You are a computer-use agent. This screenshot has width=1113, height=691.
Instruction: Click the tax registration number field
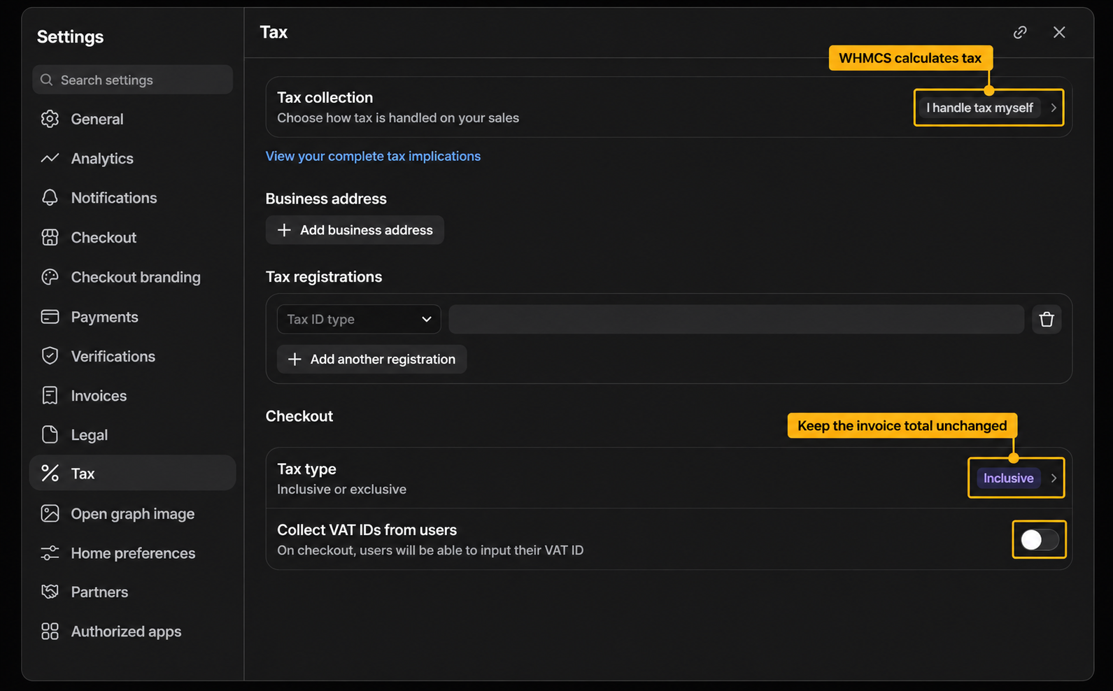[737, 320]
